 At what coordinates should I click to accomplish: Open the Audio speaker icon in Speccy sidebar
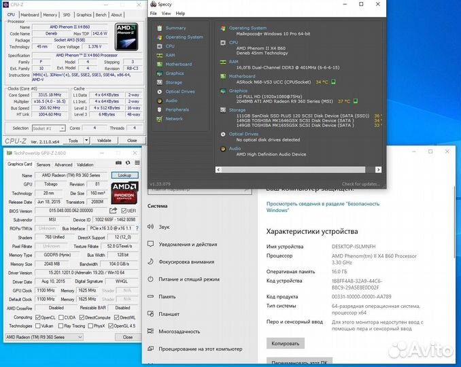159,101
